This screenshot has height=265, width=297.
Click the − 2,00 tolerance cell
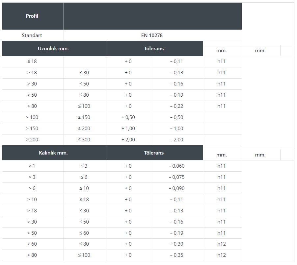(x=176, y=139)
